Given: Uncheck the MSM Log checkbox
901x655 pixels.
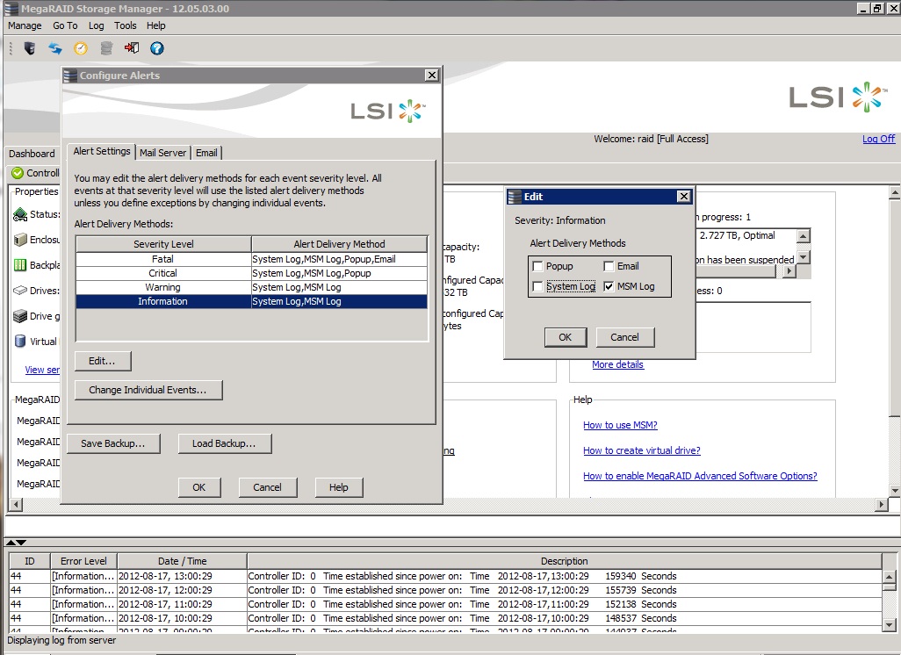Looking at the screenshot, I should [x=609, y=286].
